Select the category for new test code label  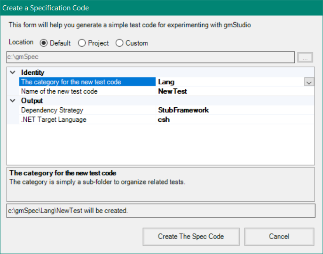coord(71,82)
